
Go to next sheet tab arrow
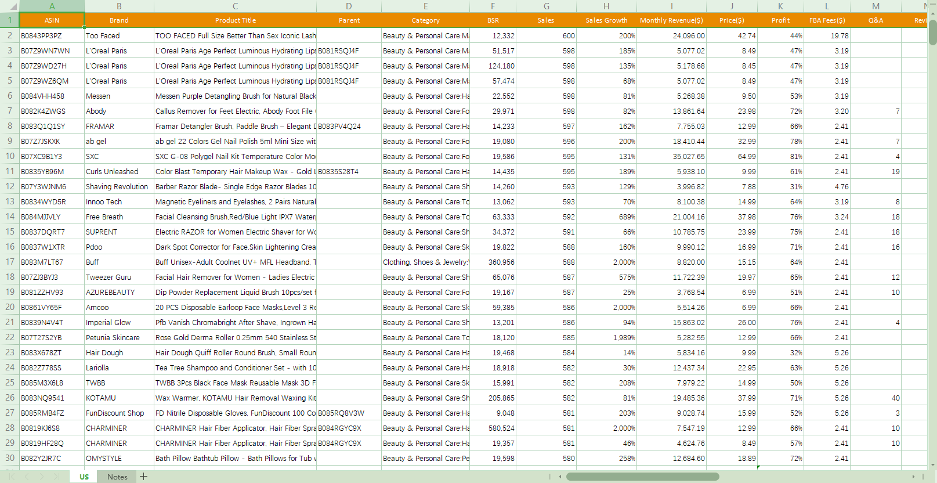[x=42, y=477]
